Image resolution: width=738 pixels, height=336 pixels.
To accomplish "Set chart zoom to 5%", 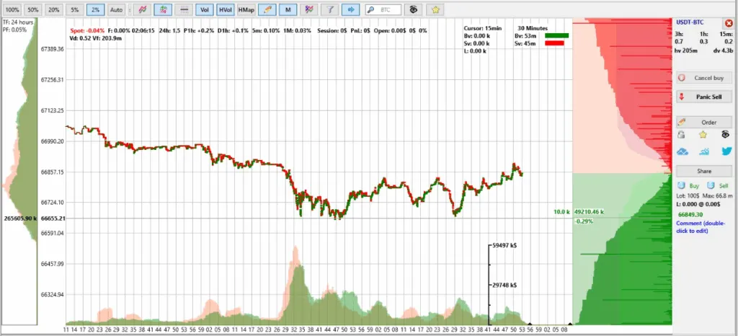I will click(x=75, y=9).
